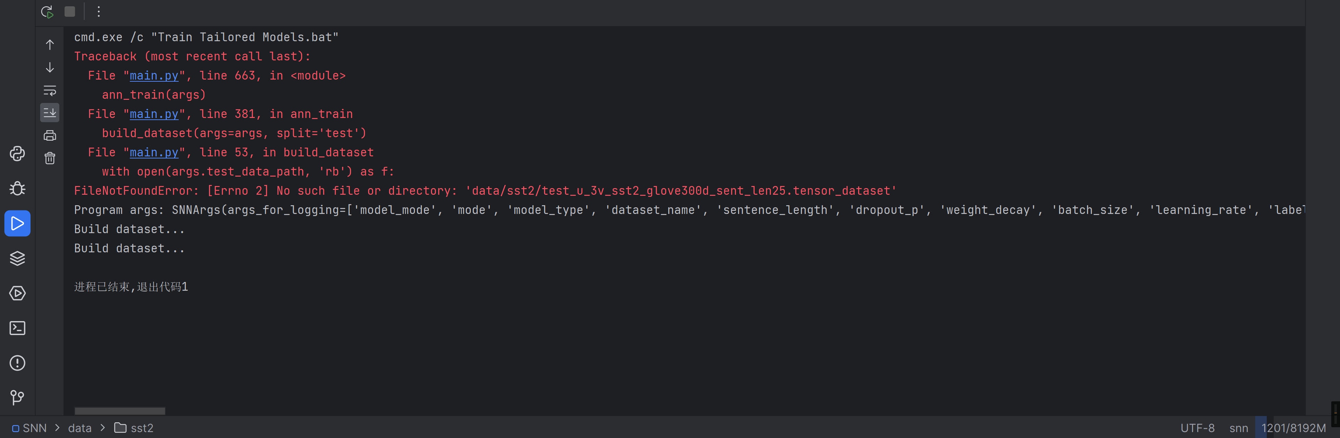Screen dimensions: 1340x438
Task: Open the three-dot more options menu
Action: (x=98, y=12)
